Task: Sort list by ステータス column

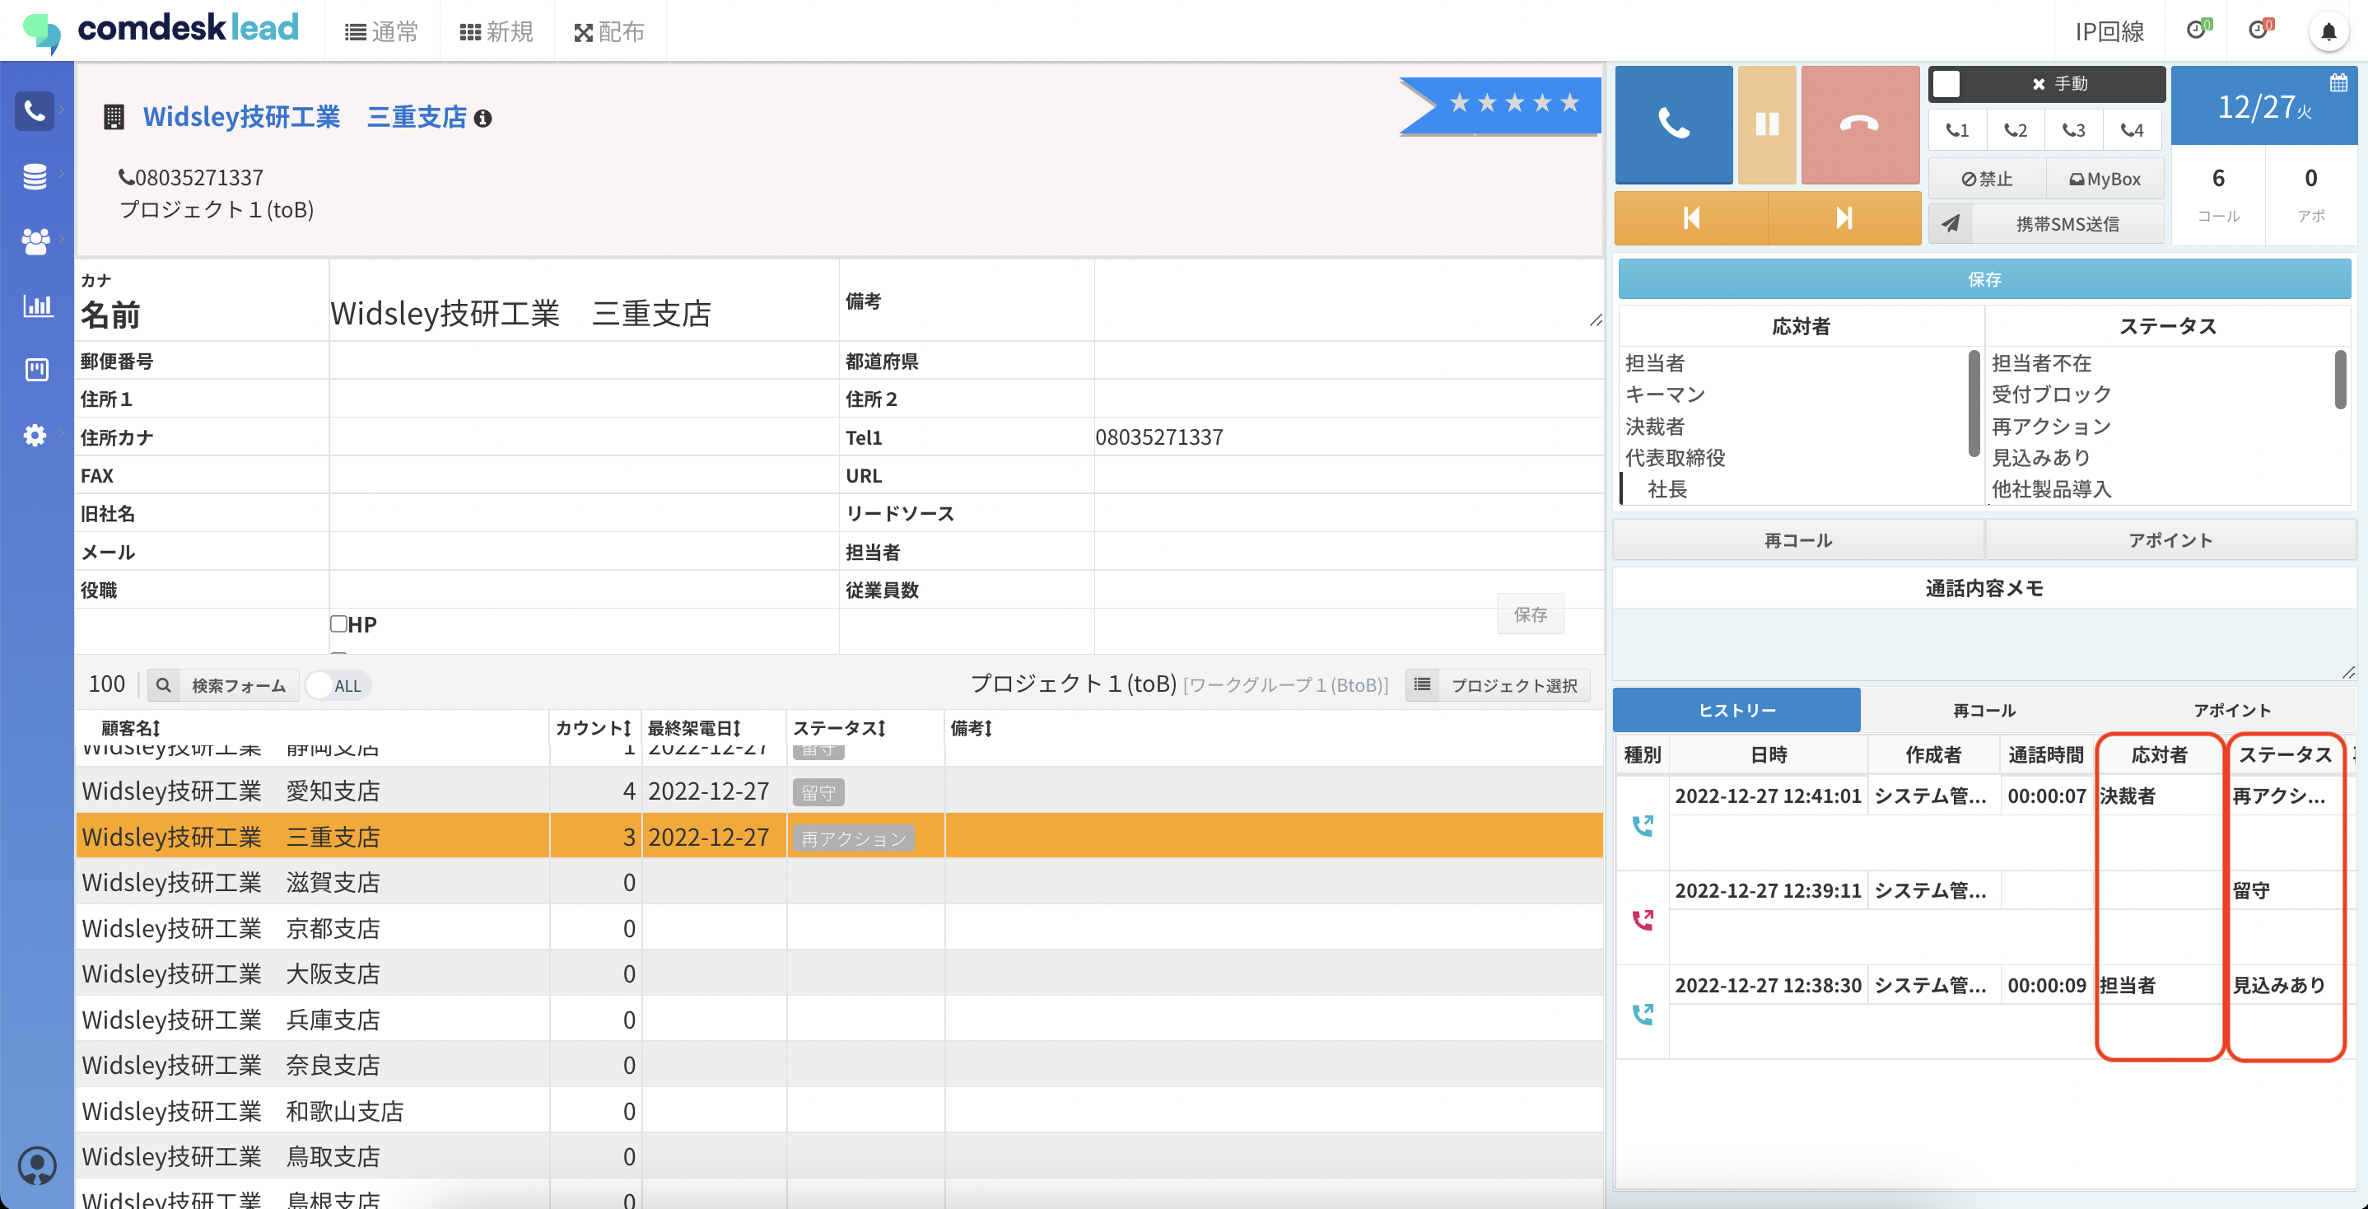Action: point(838,728)
